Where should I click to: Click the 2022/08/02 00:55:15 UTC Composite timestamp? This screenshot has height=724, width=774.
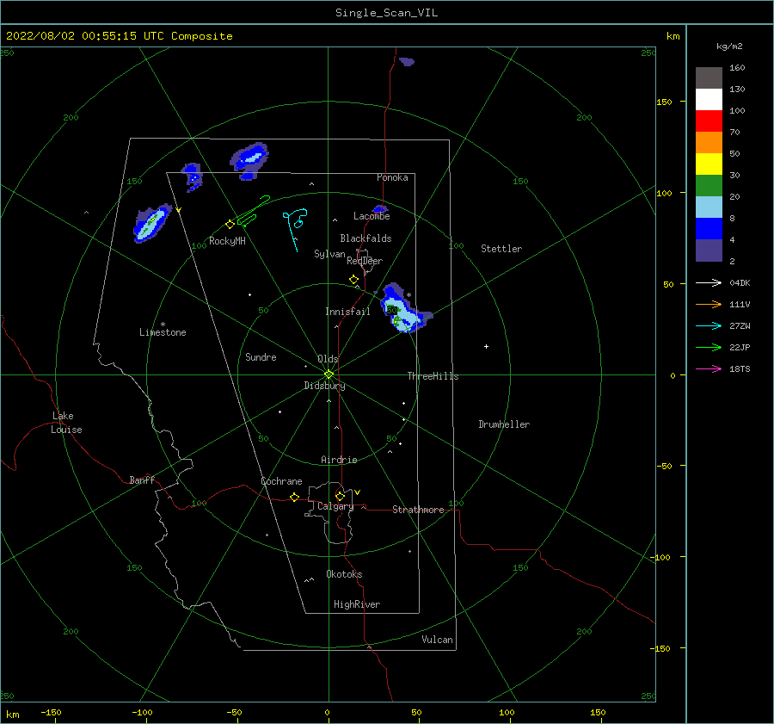(x=119, y=36)
